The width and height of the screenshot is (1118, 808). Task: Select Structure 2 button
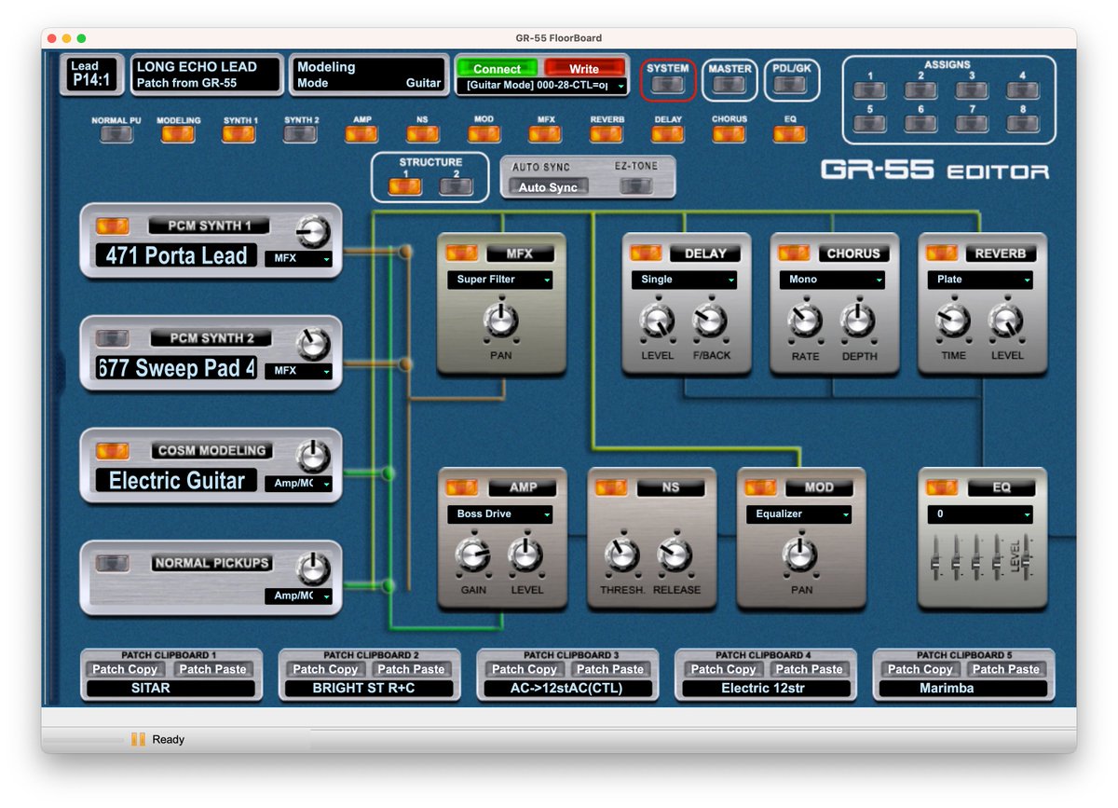(x=456, y=185)
